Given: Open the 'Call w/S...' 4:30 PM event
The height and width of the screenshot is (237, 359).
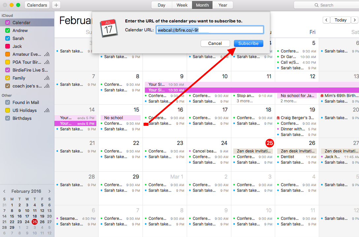Looking at the screenshot, I should click(x=297, y=62).
